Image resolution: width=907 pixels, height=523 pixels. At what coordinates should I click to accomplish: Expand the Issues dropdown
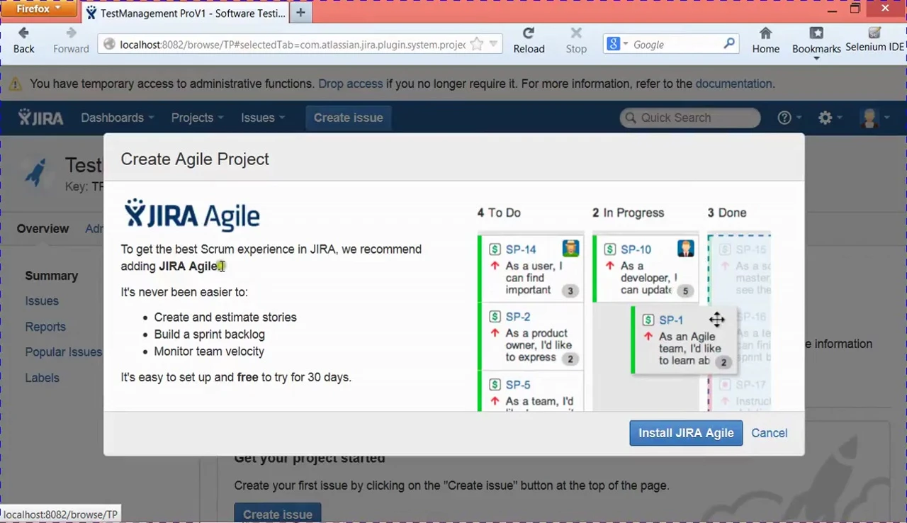click(x=262, y=118)
